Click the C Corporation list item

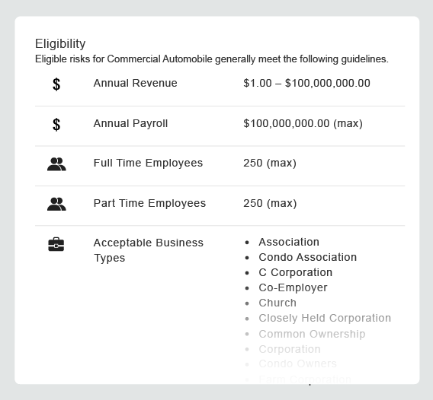click(296, 272)
